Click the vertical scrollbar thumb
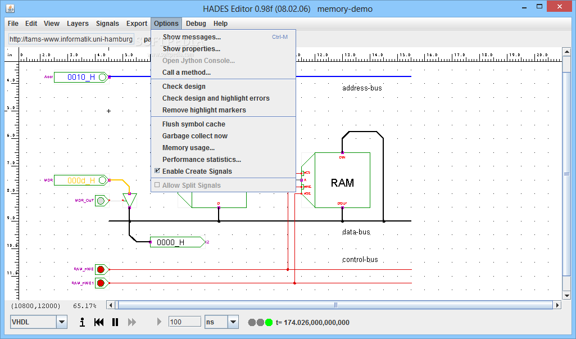Viewport: 576px width, 339px height. (x=566, y=174)
